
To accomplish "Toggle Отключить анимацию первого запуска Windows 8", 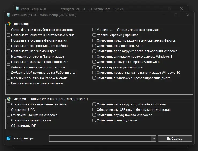I will (x=94, y=57).
